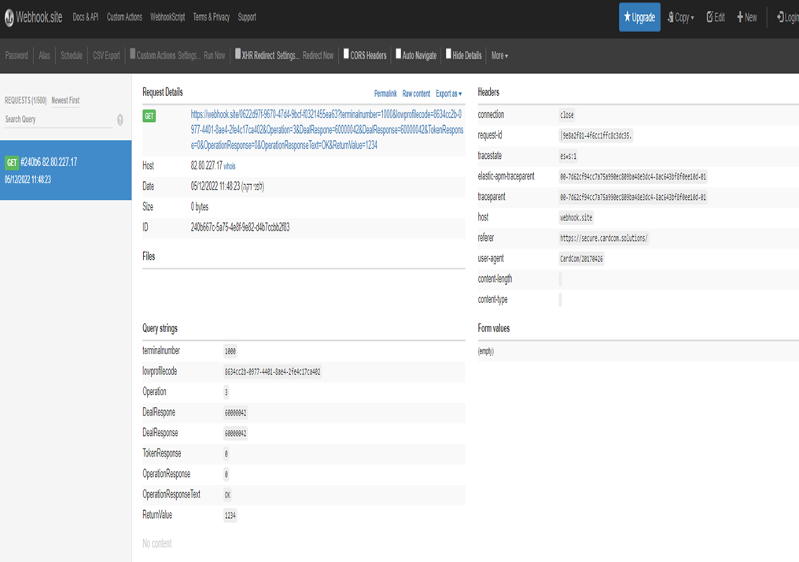
Task: Select the terminalnumber value 1000
Action: (230, 351)
